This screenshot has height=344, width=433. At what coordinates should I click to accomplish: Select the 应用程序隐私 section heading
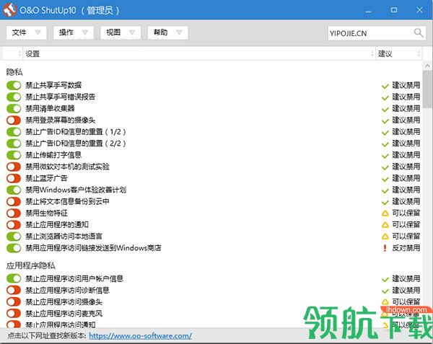coord(30,265)
